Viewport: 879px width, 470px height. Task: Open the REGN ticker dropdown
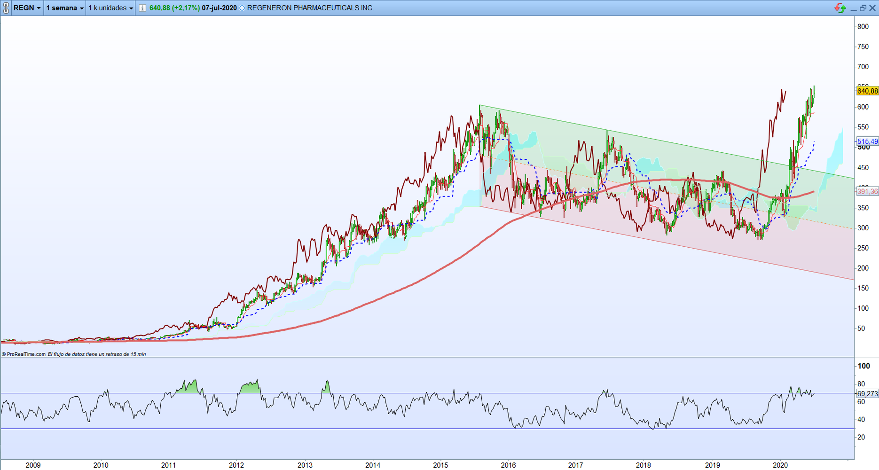pos(27,8)
